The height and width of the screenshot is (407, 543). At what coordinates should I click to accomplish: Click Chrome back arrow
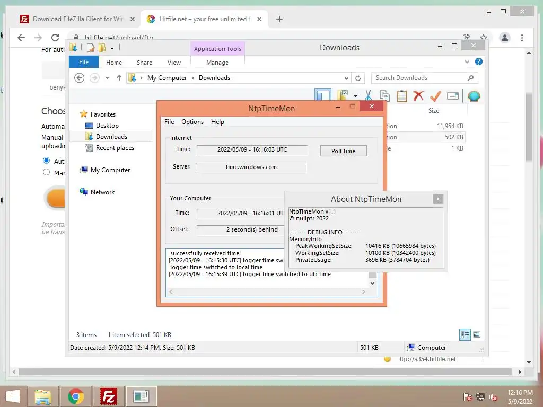[x=21, y=38]
